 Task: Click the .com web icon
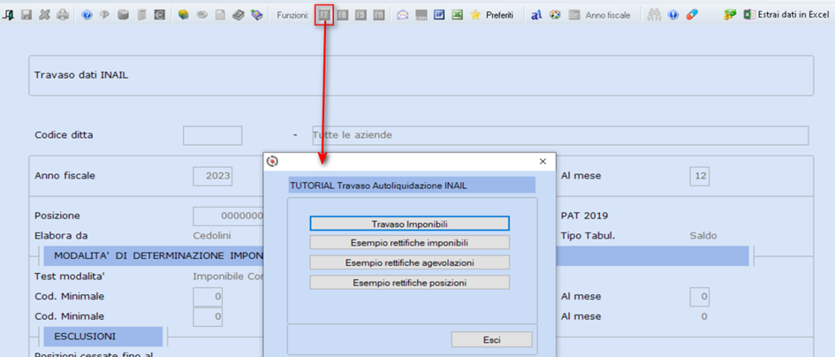(421, 15)
